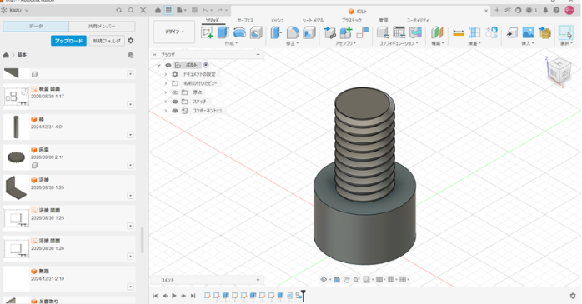Screen dimensions: 582x304
Task: Select the 共有メンバー tab in data panel
Action: (x=102, y=27)
